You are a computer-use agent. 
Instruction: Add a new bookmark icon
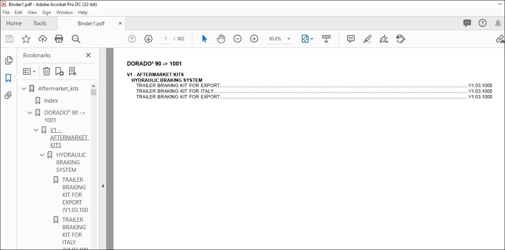coord(59,71)
